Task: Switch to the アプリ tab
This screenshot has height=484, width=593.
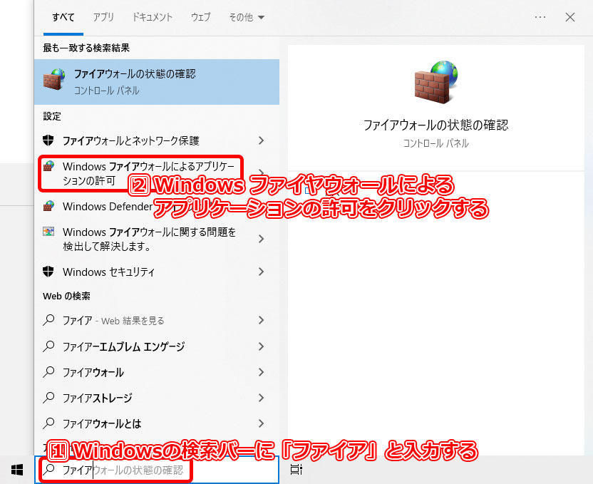Action: pos(103,17)
